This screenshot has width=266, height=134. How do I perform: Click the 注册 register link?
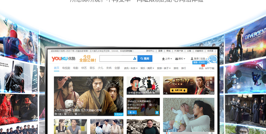pos(203,59)
